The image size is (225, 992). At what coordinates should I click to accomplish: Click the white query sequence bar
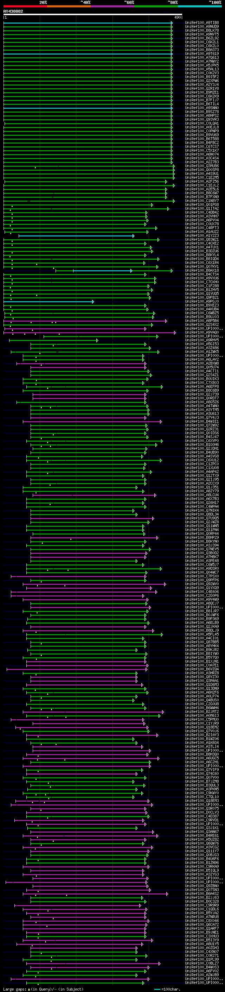pos(93,15)
